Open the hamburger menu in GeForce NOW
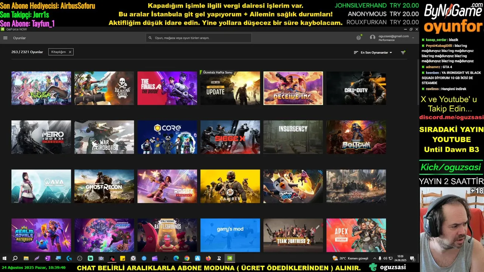 tap(5, 38)
